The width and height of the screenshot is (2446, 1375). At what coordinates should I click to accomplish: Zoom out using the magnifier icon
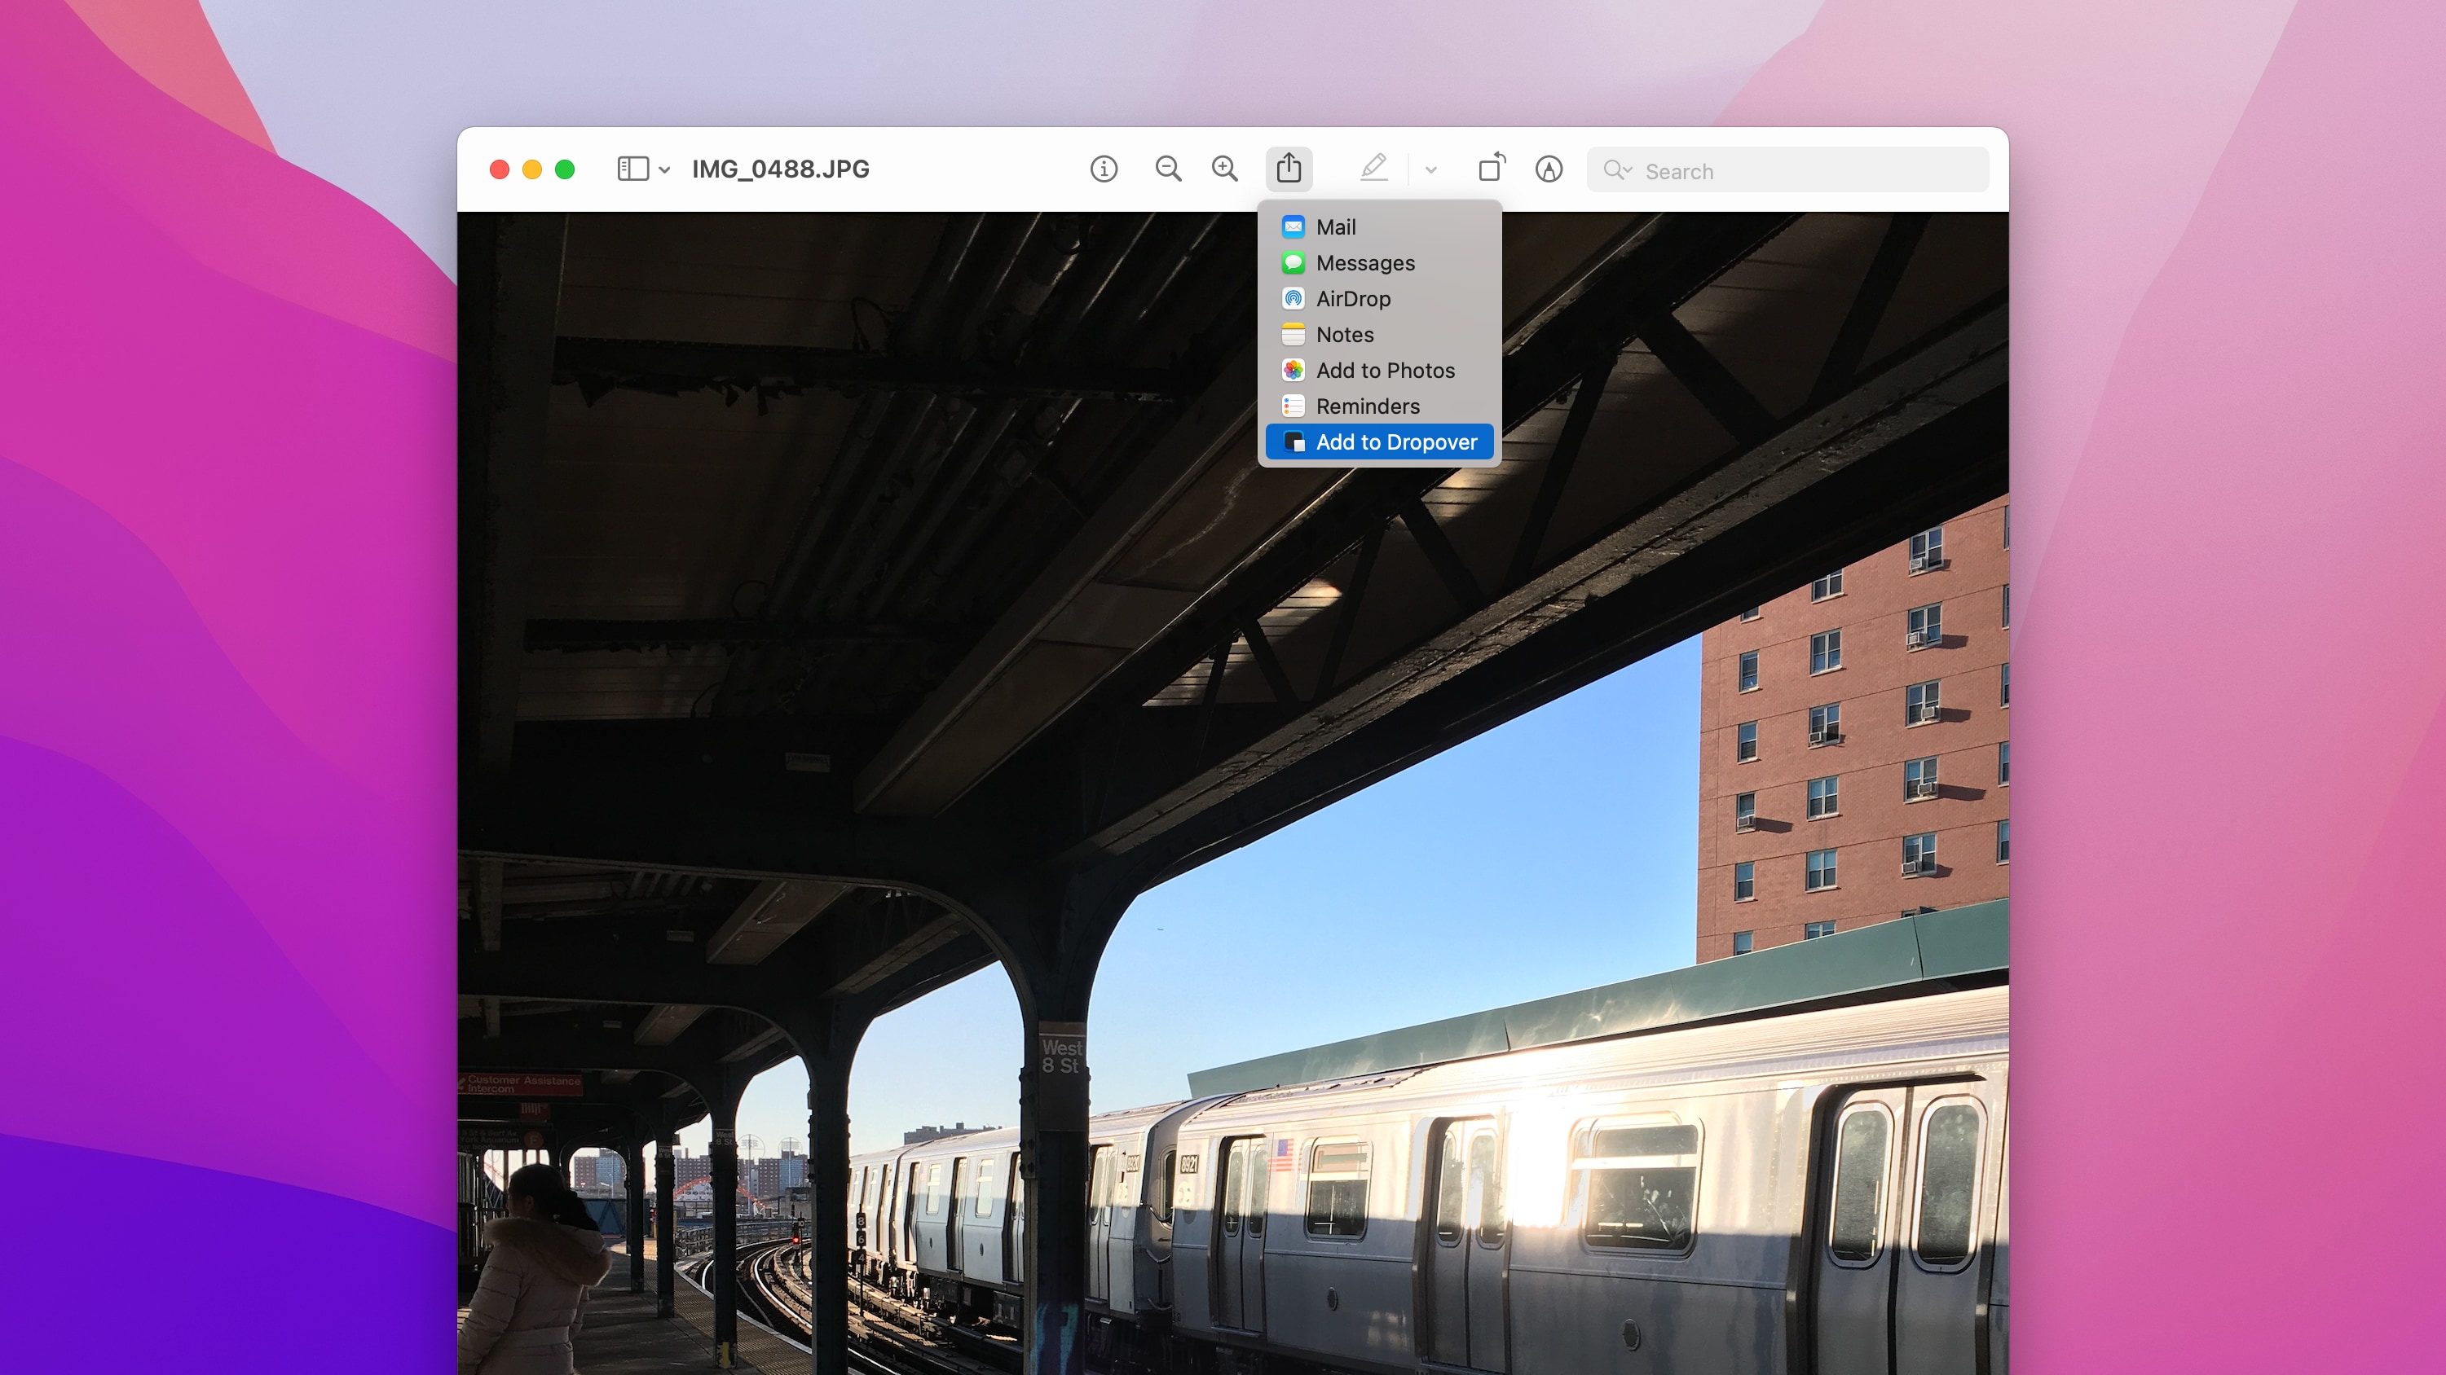(x=1168, y=169)
